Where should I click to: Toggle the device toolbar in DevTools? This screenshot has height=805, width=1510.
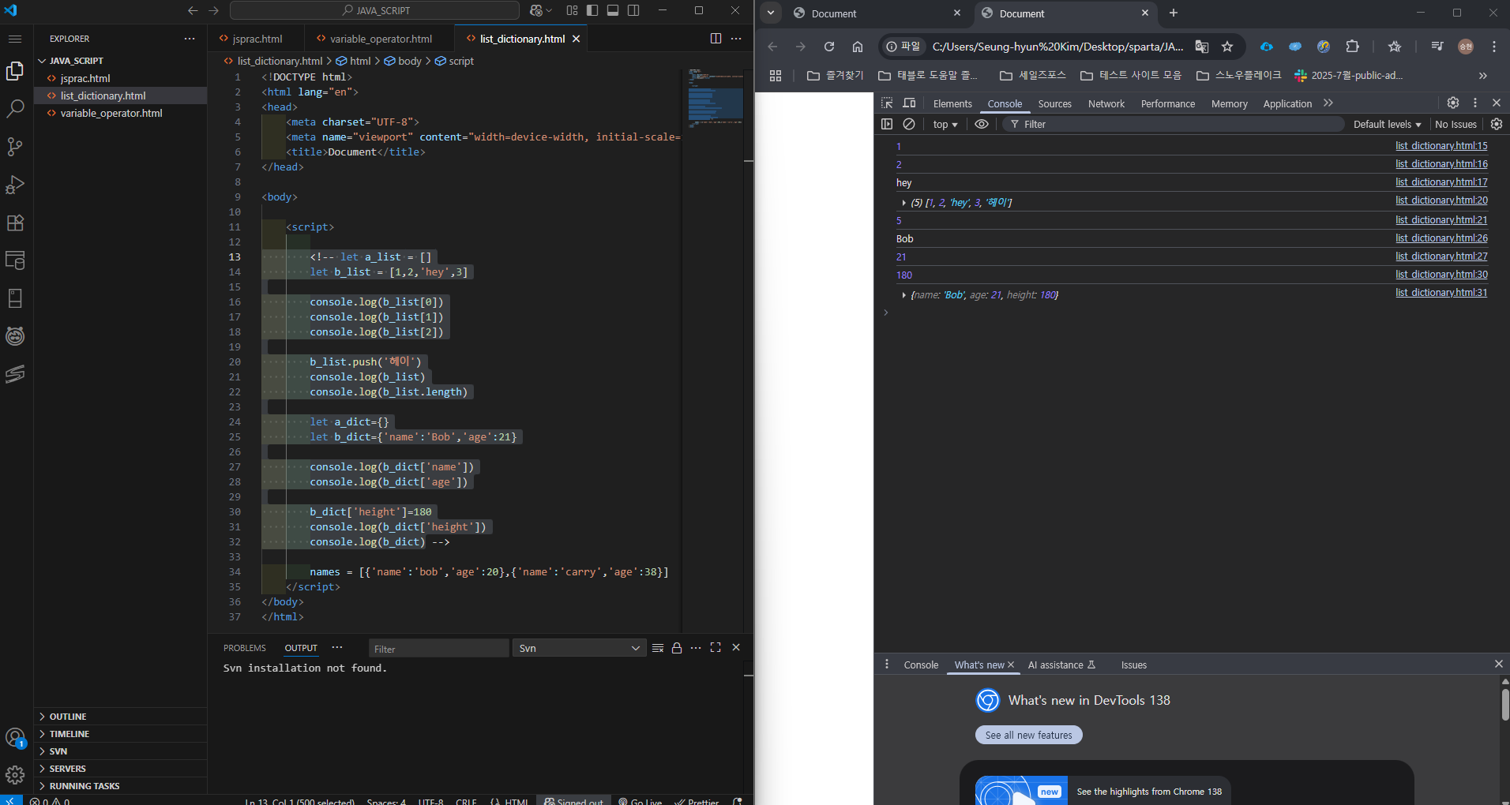coord(909,103)
